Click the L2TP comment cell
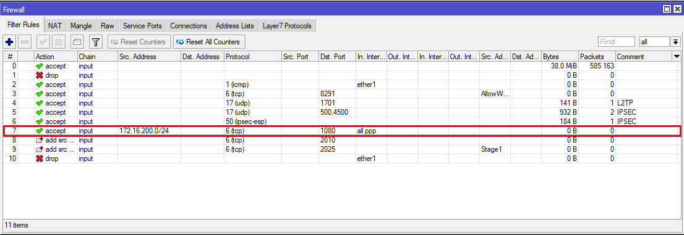The width and height of the screenshot is (684, 235). pos(644,103)
